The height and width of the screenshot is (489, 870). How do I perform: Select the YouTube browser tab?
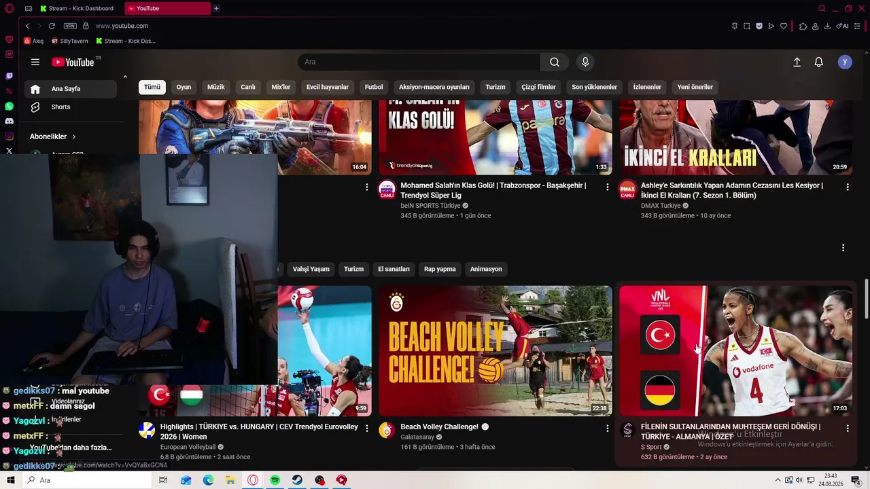[x=167, y=9]
